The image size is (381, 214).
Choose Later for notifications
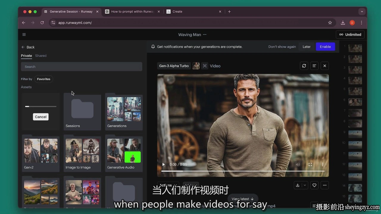(x=307, y=47)
